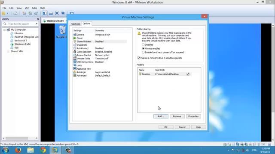Screen dimensions: 275x154
Task: Open Firefox from the taskbar
Action: pyautogui.click(x=18, y=150)
